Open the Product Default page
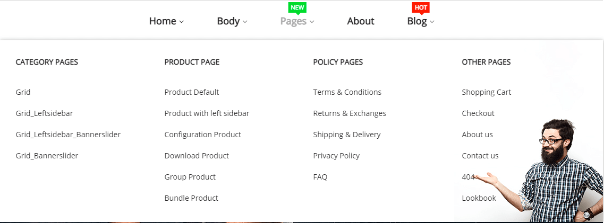The width and height of the screenshot is (604, 223). tap(192, 92)
